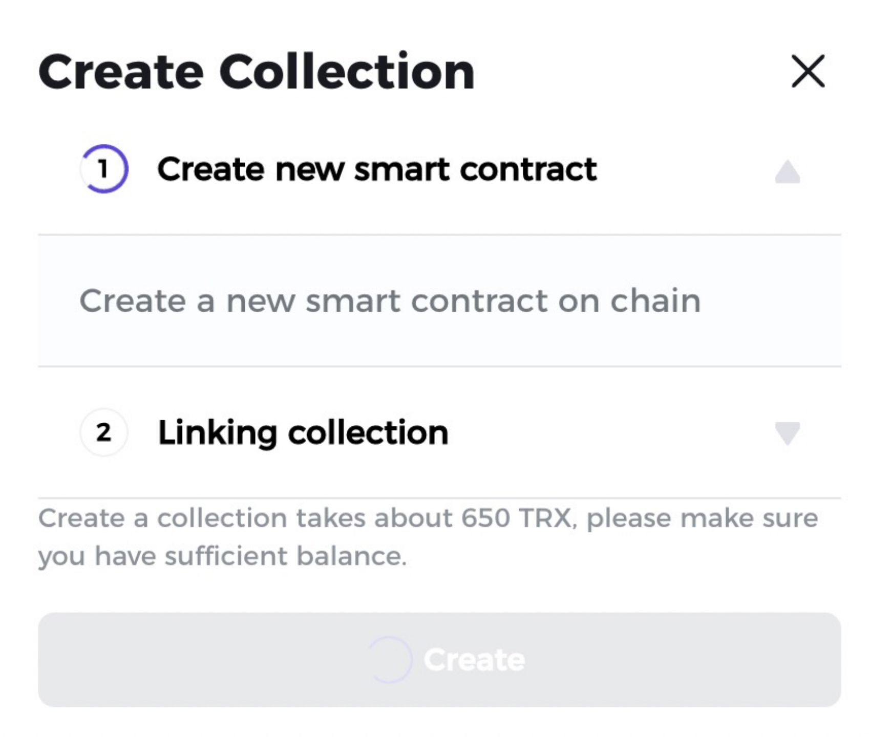Collapse the Create new smart contract section

(x=787, y=172)
